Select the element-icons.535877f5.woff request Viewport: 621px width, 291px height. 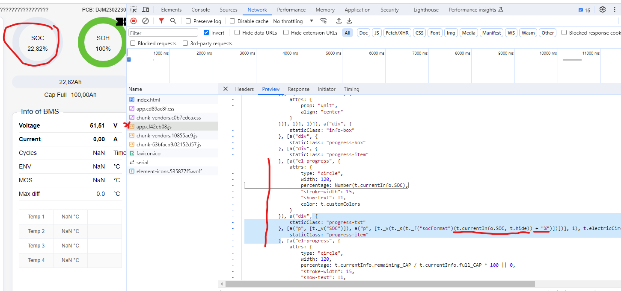(172, 171)
